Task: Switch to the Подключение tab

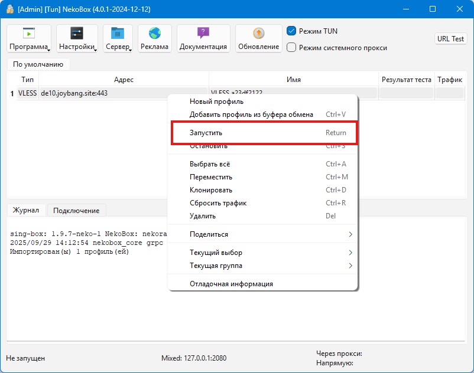Action: [x=76, y=210]
